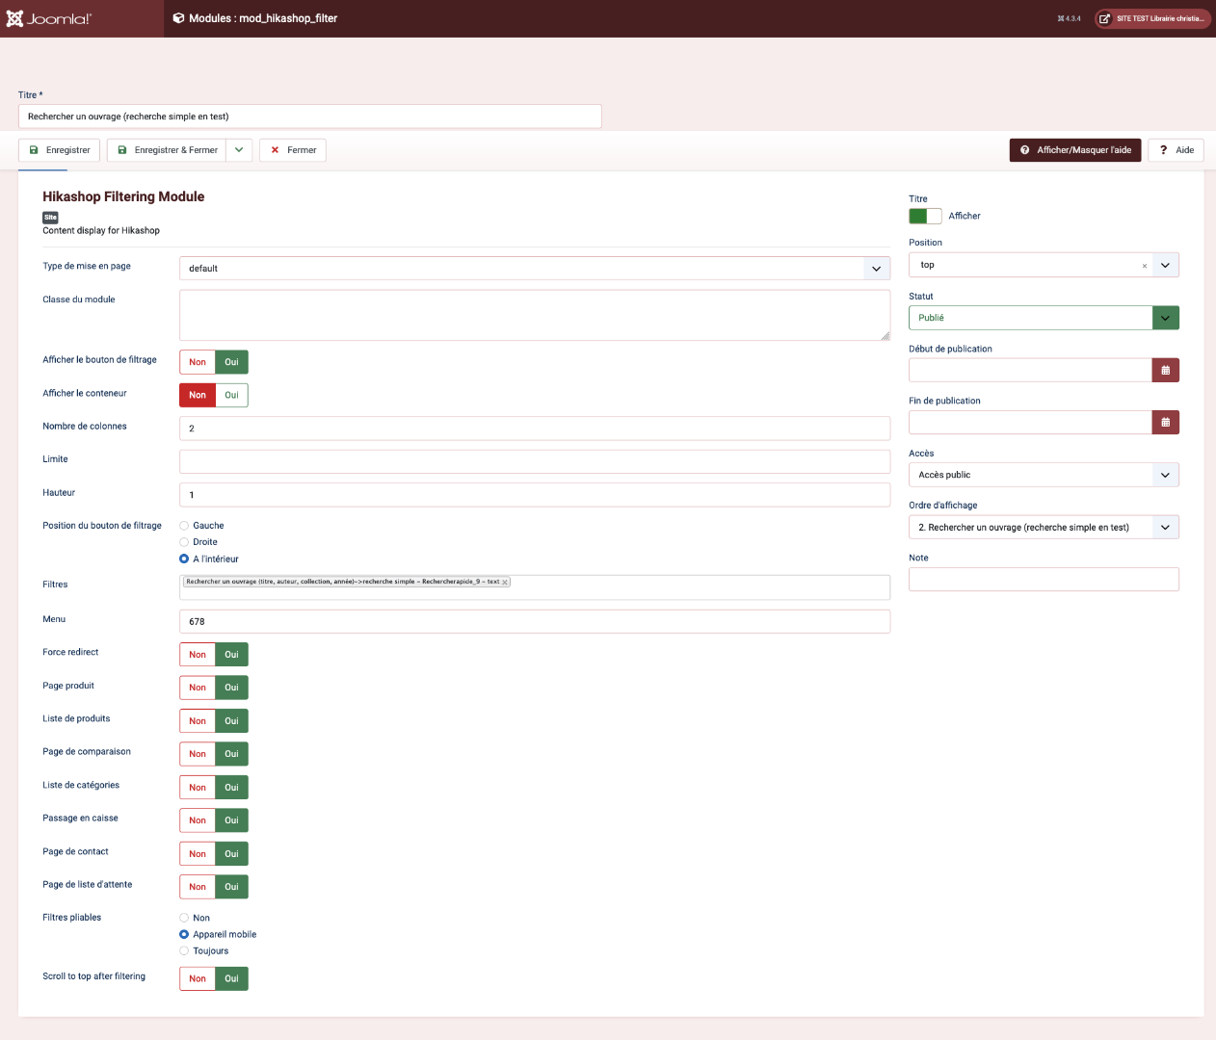Open the Début de publication calendar

[x=1166, y=370]
